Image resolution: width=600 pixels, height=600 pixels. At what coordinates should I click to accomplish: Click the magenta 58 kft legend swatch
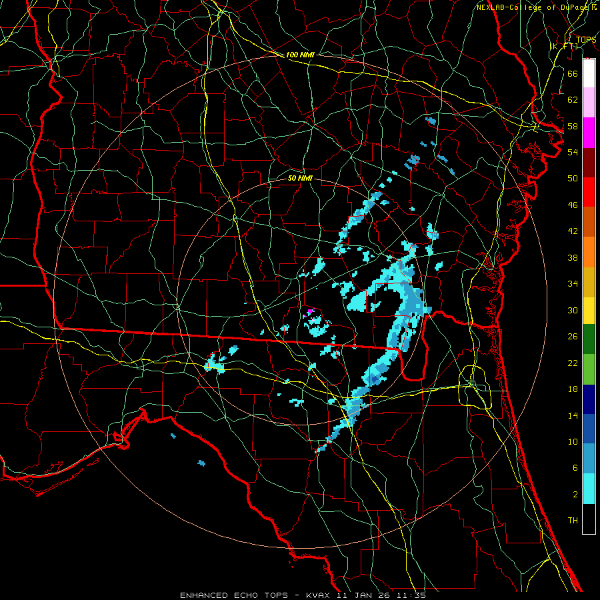pyautogui.click(x=589, y=133)
